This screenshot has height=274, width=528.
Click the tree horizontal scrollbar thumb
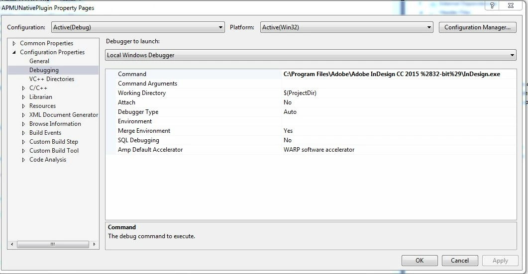[53, 244]
